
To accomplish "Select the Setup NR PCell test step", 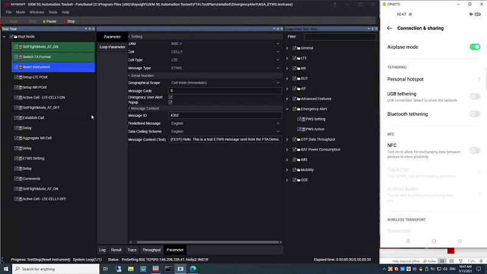I will pos(35,87).
